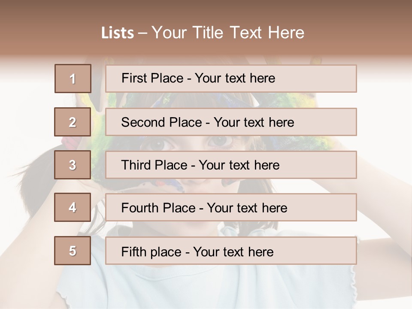
Task: Click the bold word Lists in title
Action: (118, 33)
